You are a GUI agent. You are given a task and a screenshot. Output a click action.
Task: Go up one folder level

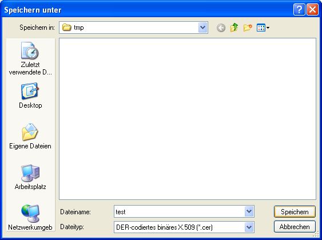[234, 27]
